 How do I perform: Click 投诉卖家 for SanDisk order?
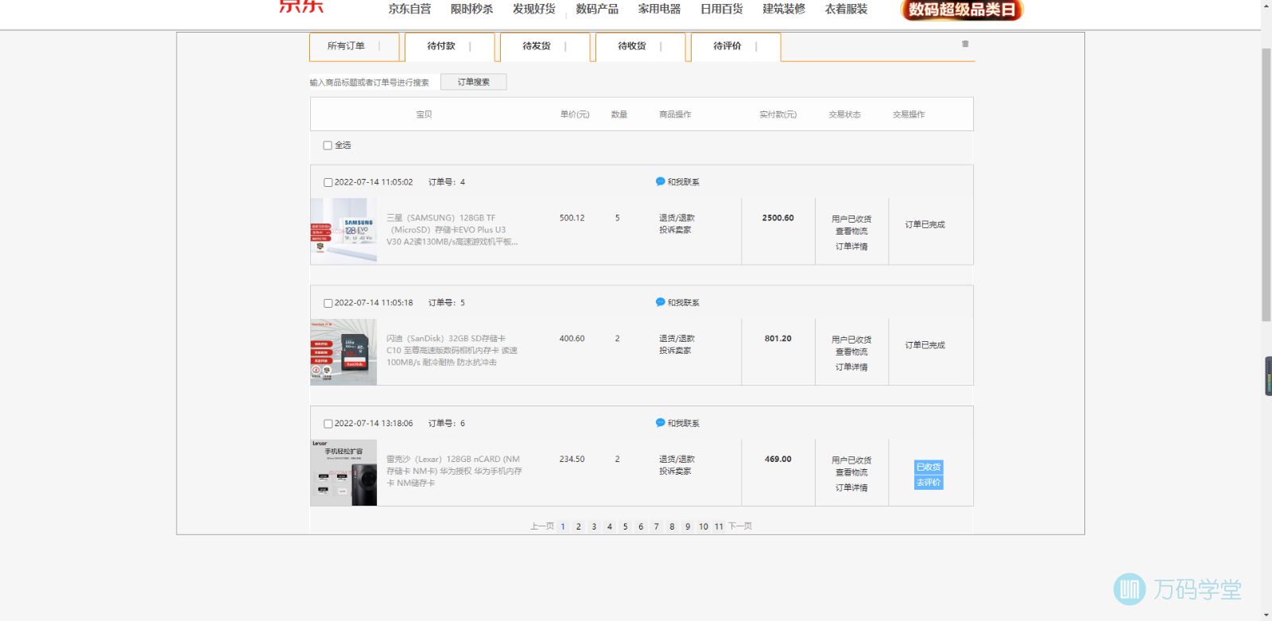675,351
